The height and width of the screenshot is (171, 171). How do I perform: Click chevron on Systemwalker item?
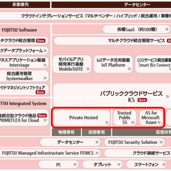tap(45, 78)
